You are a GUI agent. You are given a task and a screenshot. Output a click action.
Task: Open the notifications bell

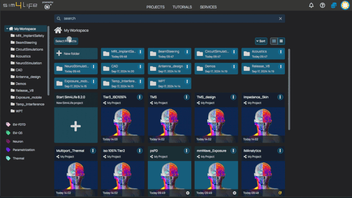[311, 5]
